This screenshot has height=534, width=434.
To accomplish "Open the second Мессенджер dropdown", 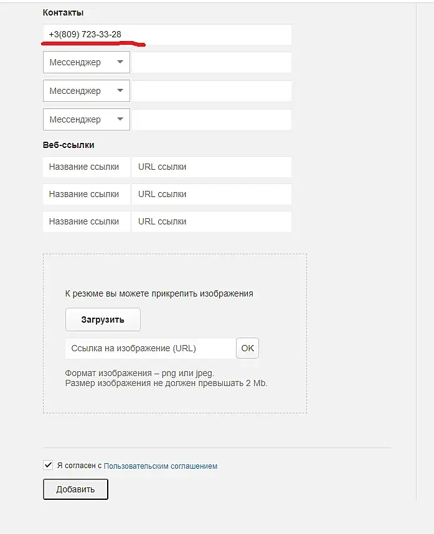I will tap(86, 91).
